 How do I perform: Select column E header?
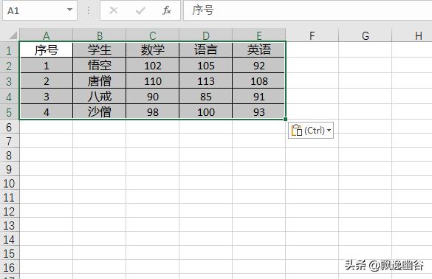tap(259, 35)
